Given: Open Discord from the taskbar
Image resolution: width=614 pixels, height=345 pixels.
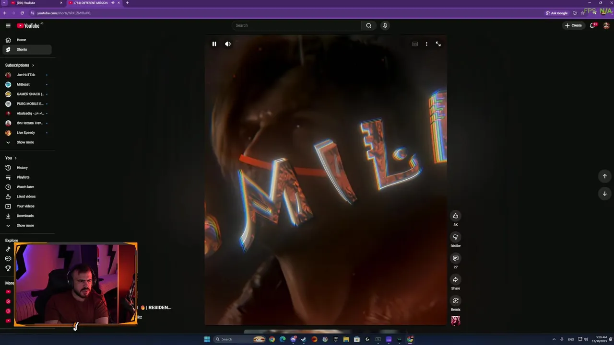Looking at the screenshot, I should coord(293,339).
